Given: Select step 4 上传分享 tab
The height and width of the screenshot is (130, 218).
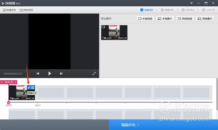Looking at the screenshot, I should point(208,10).
